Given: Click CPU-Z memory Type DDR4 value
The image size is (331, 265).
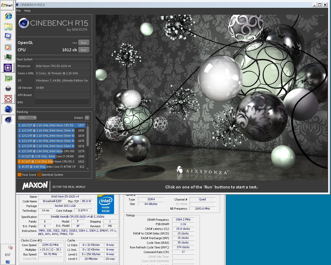Looking at the screenshot, I should 151,199.
